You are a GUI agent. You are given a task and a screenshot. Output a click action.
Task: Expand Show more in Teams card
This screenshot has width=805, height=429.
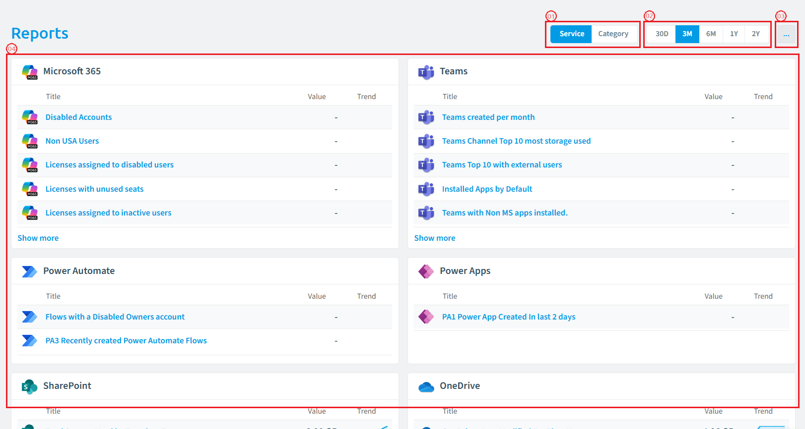click(x=435, y=238)
